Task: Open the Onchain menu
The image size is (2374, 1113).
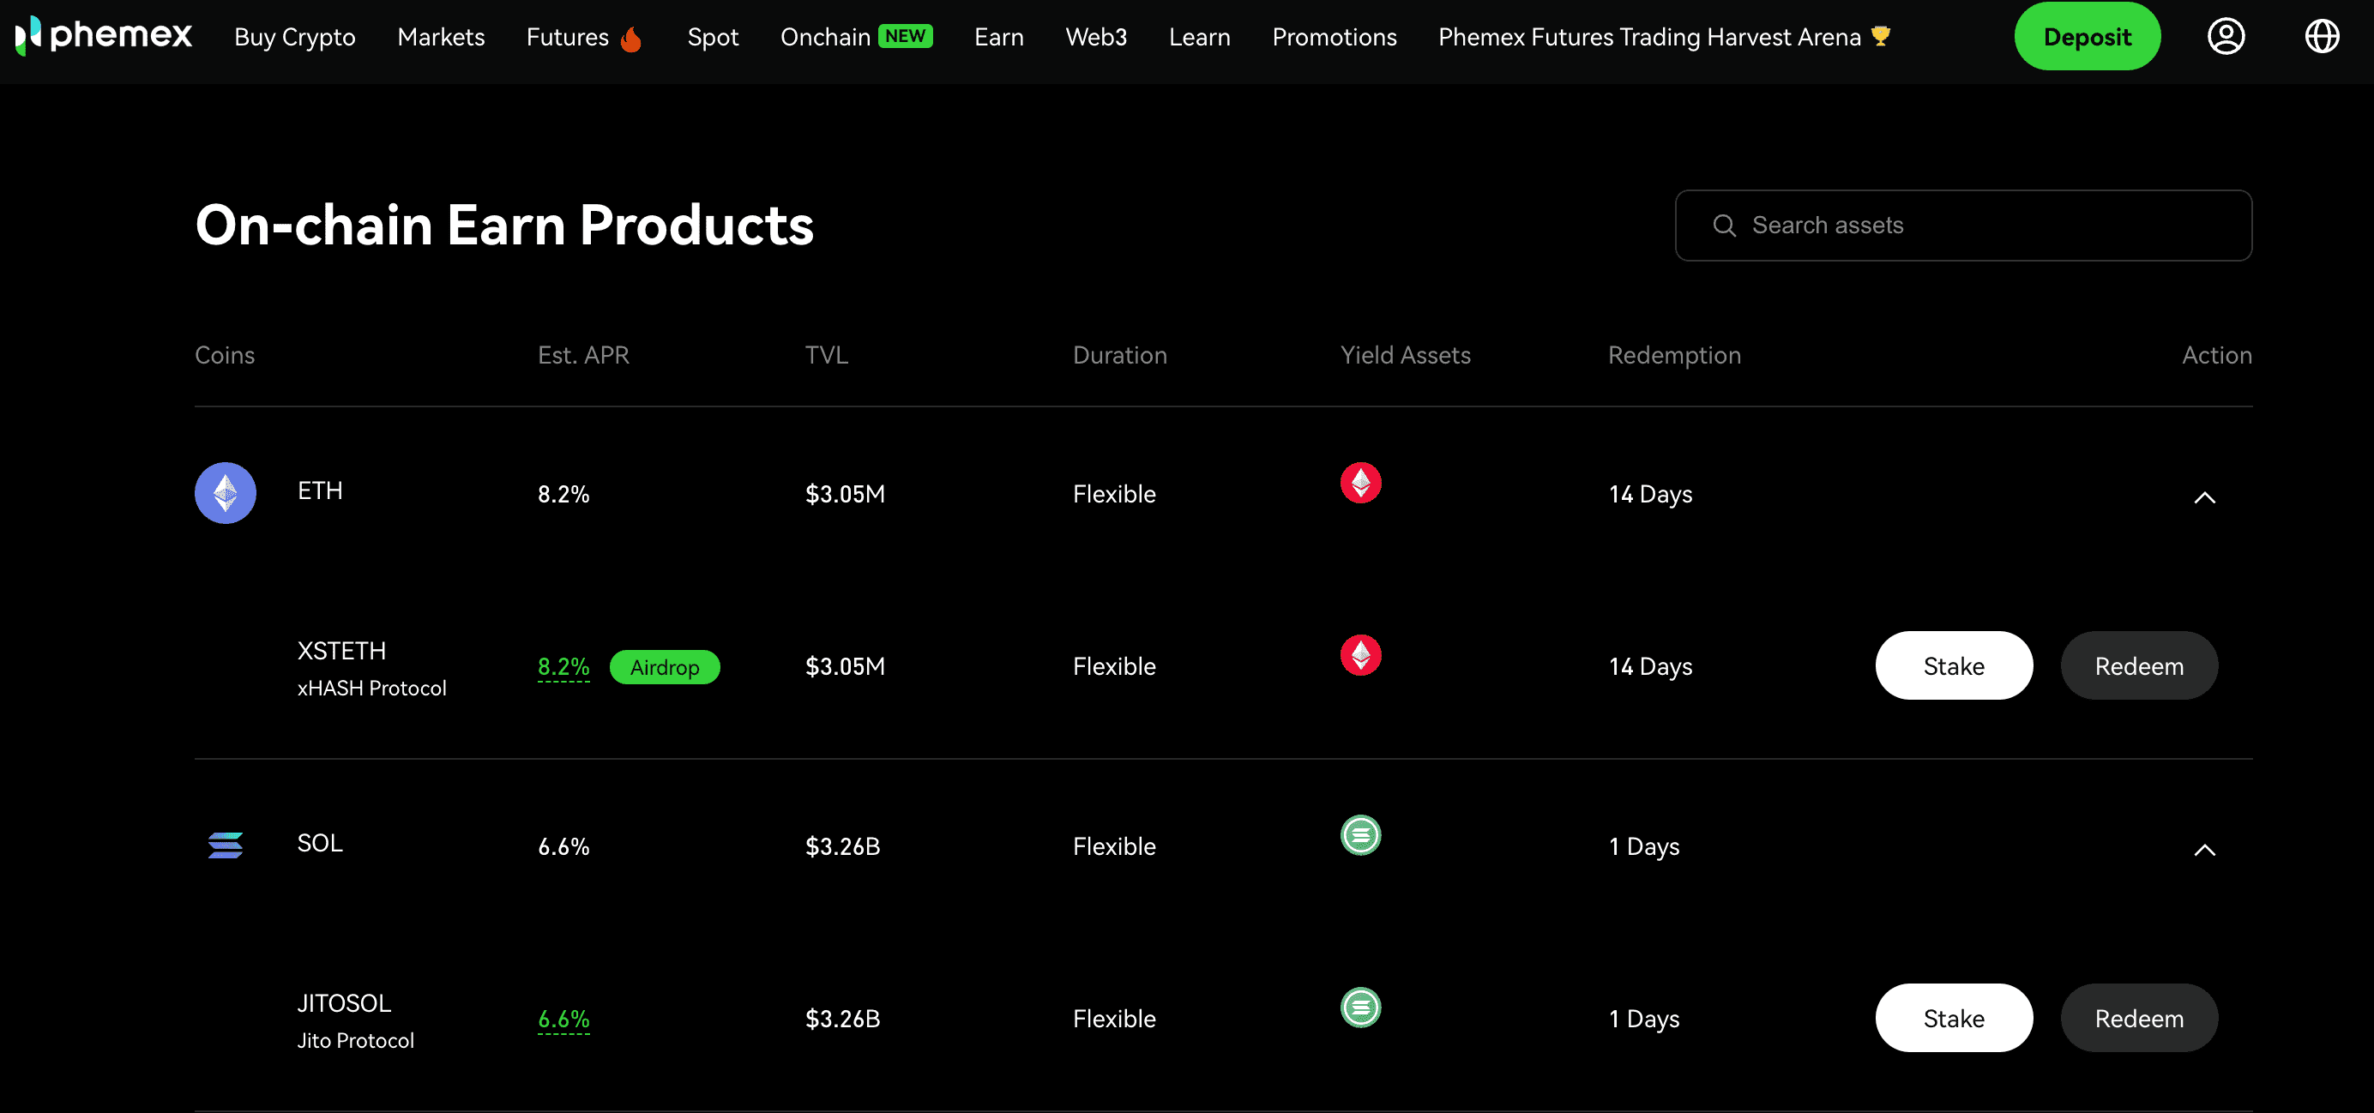Action: coord(825,37)
